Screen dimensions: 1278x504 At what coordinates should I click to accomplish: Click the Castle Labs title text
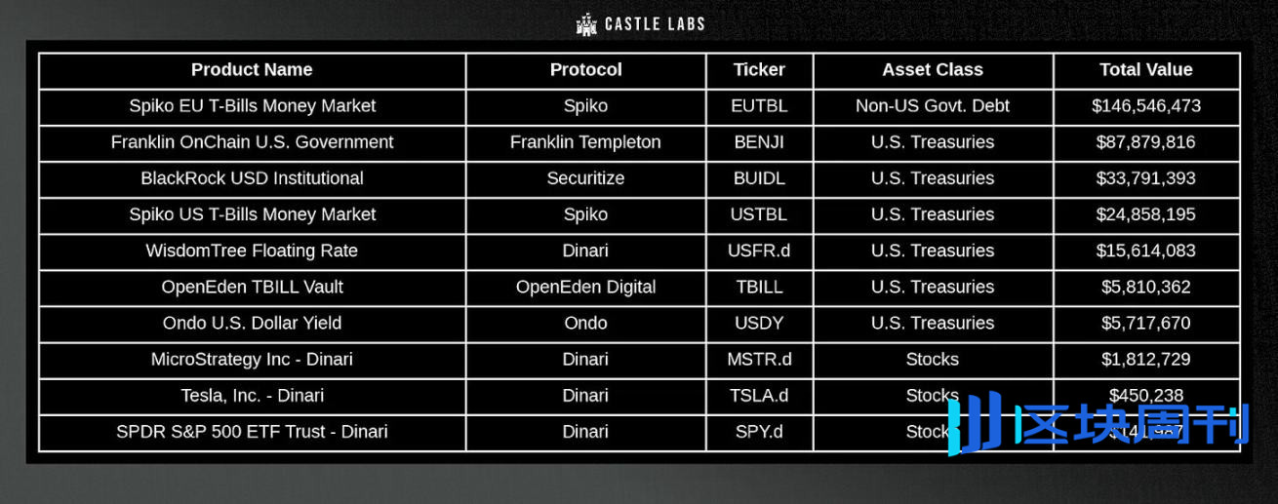655,24
